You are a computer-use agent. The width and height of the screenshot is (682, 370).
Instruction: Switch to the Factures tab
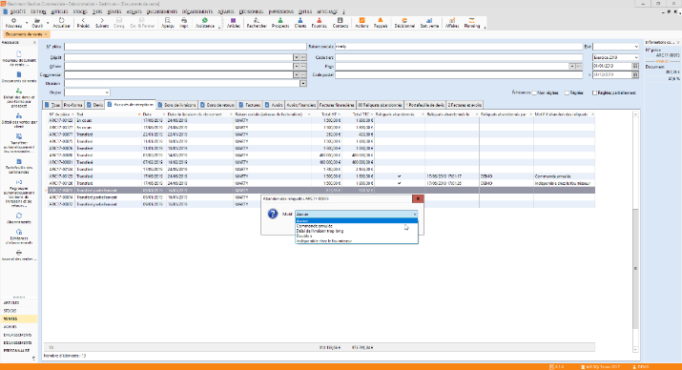250,105
